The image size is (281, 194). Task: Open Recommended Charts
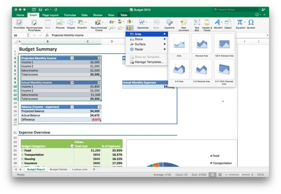pyautogui.click(x=99, y=25)
